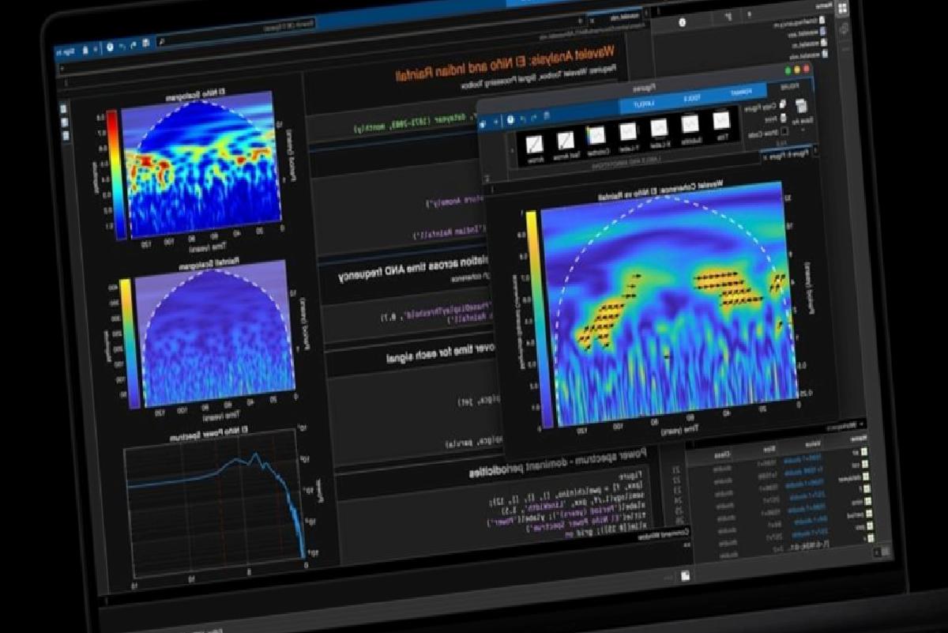Click the Copy Figure icon
The height and width of the screenshot is (633, 948).
click(783, 104)
